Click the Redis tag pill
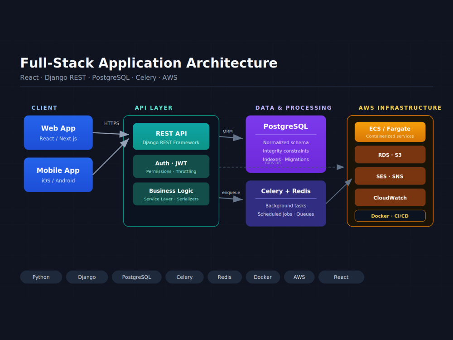The height and width of the screenshot is (340, 453). [225, 277]
